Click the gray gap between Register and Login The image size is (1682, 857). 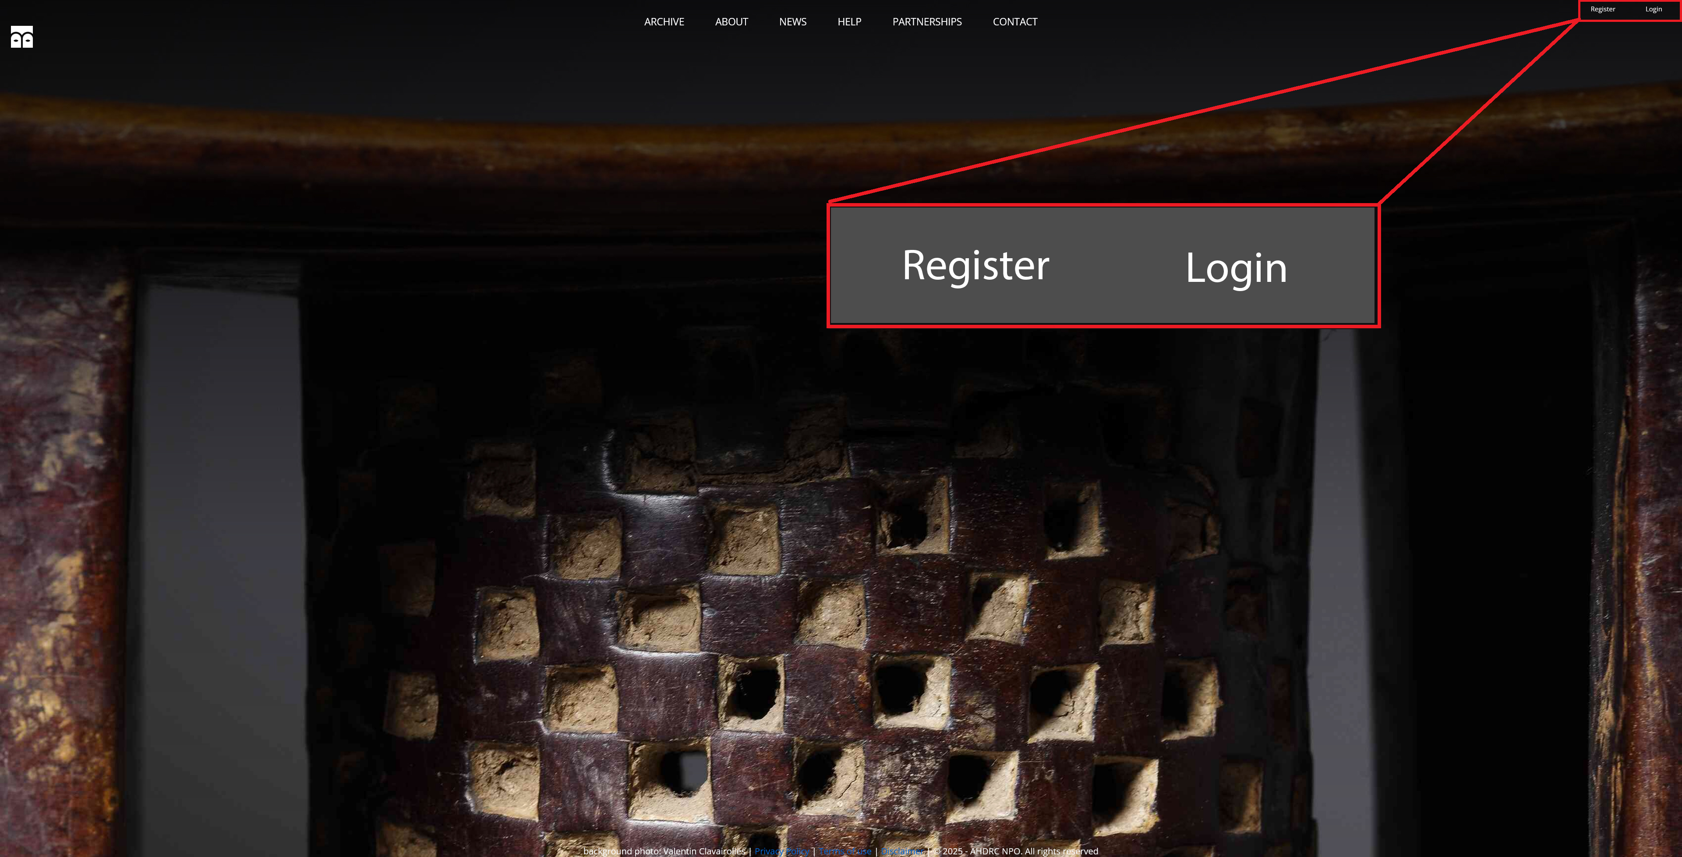point(1118,266)
